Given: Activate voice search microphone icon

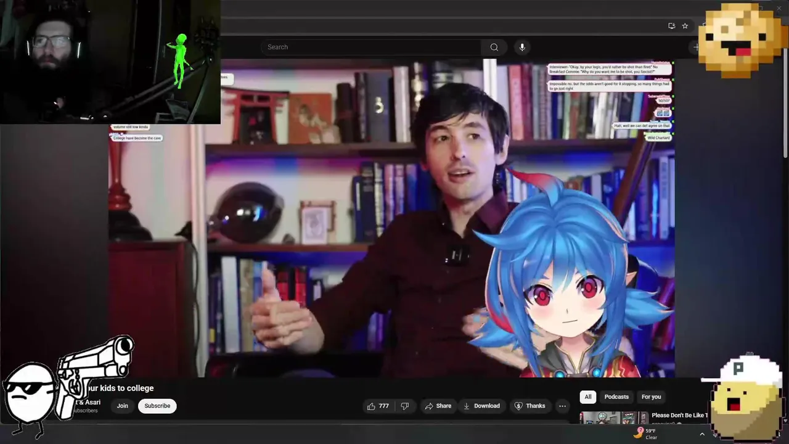Looking at the screenshot, I should [522, 47].
